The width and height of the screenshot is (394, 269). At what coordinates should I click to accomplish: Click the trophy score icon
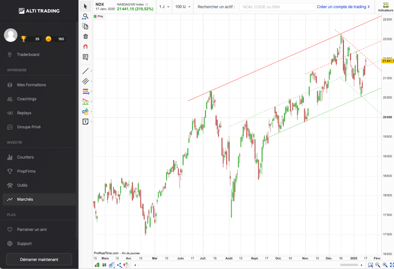23,39
